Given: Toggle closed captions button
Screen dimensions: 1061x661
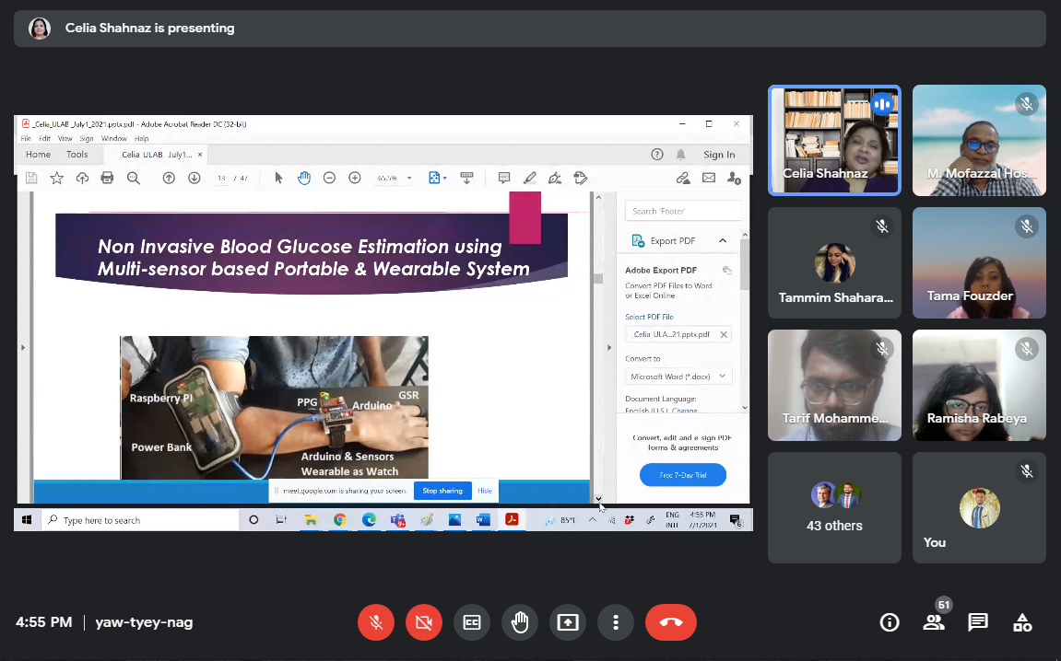Looking at the screenshot, I should pos(472,622).
